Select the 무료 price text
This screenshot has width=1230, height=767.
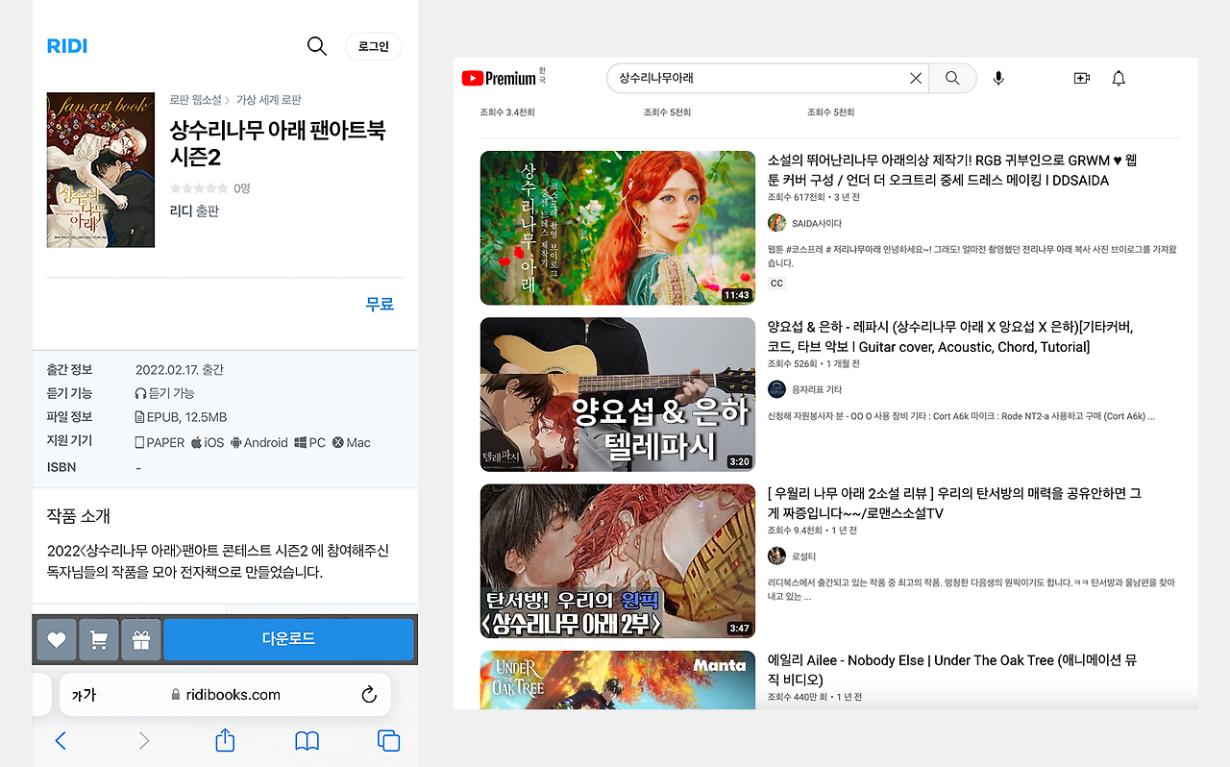click(380, 304)
